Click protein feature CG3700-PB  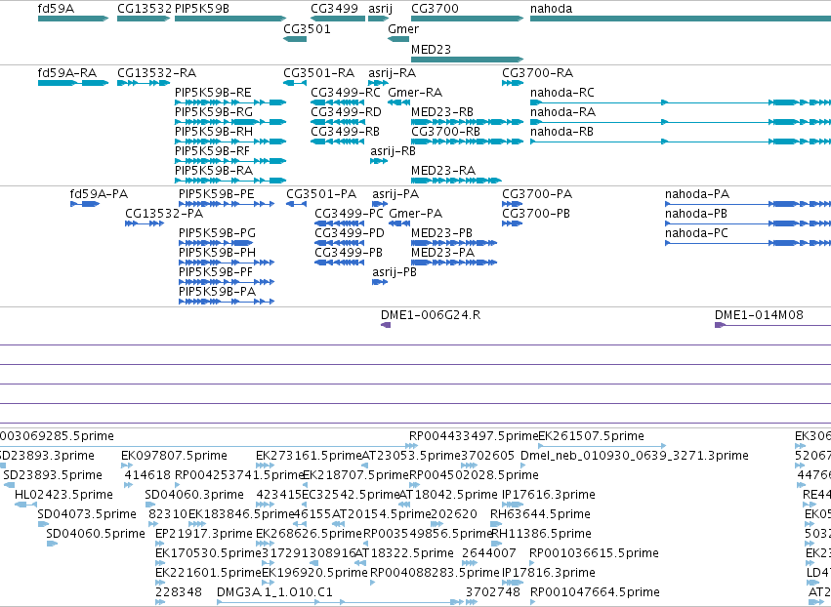tap(513, 223)
